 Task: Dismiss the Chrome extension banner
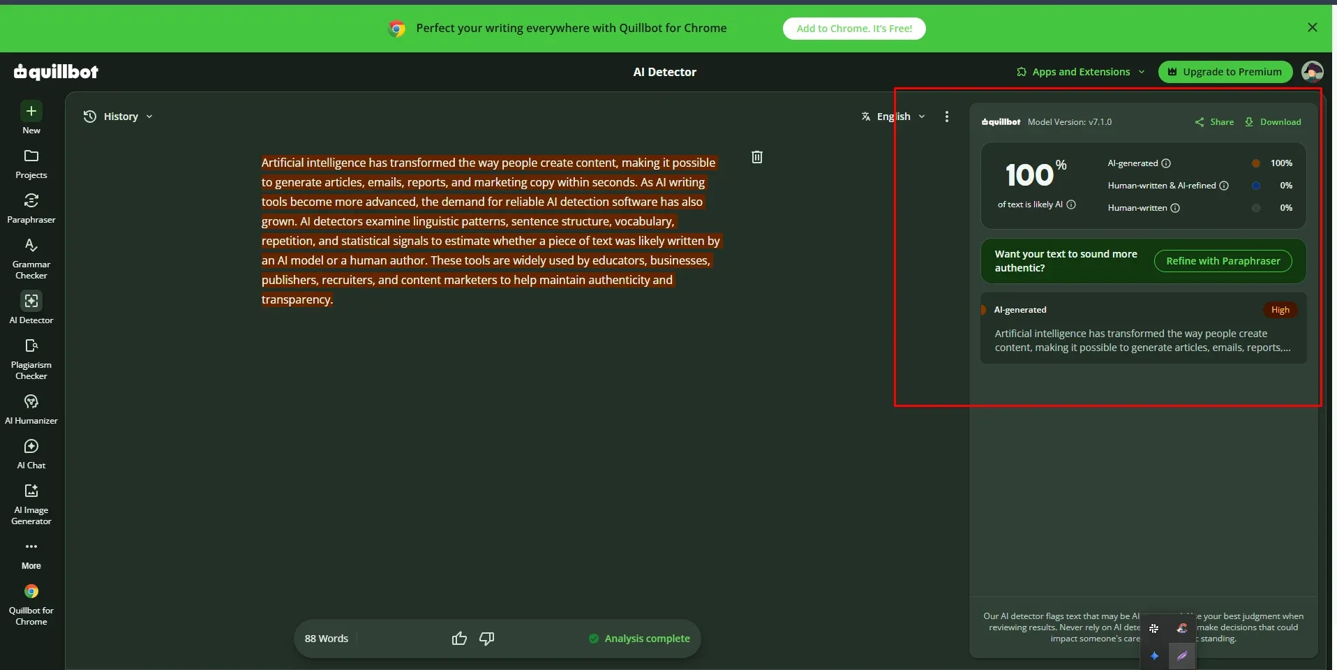pos(1313,27)
